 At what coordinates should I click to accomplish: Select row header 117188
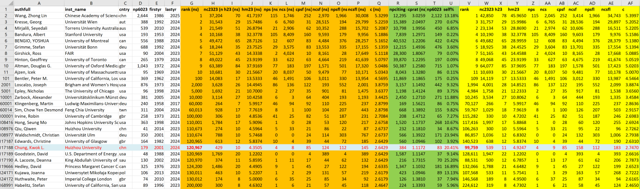pos(6,147)
